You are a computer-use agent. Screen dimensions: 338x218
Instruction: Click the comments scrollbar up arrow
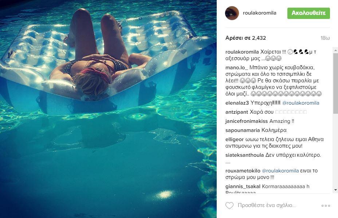point(335,50)
